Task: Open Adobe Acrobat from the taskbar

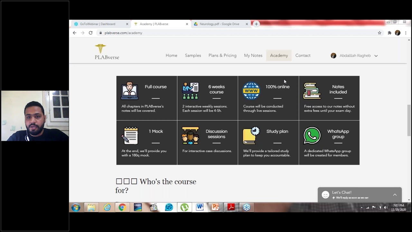Action: click(x=231, y=207)
